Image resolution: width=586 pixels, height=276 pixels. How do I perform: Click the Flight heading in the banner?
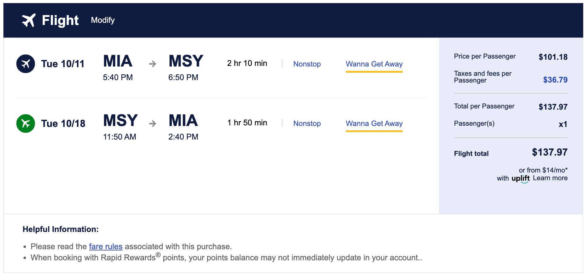tap(60, 20)
